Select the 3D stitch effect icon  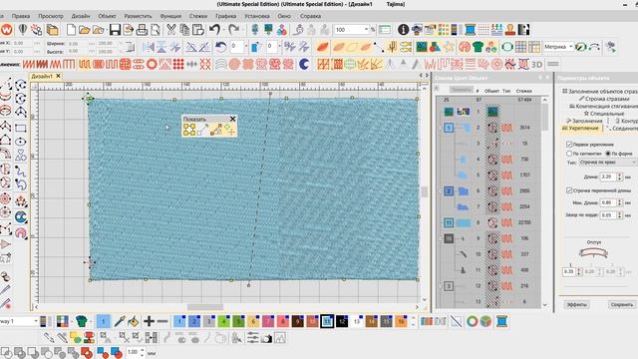tap(536, 64)
